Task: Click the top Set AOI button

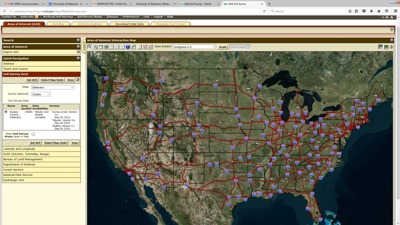Action: click(32, 80)
